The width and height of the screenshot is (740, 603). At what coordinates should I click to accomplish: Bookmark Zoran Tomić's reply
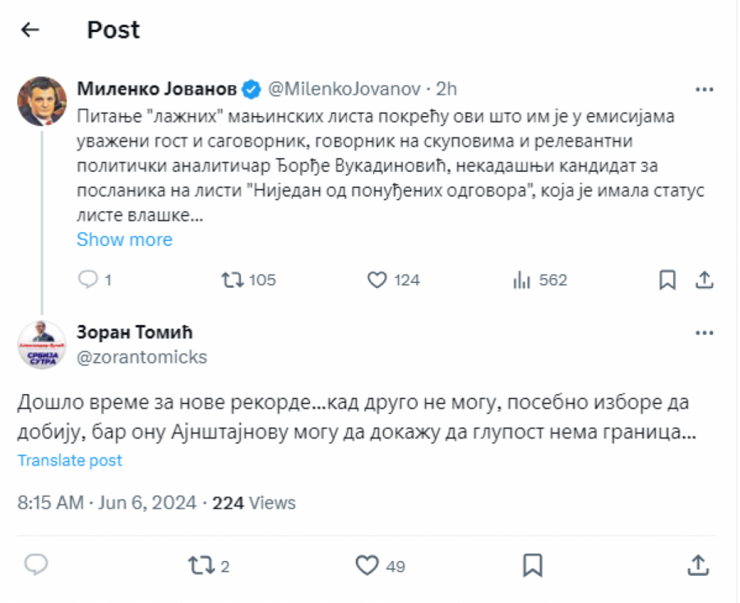(x=534, y=565)
